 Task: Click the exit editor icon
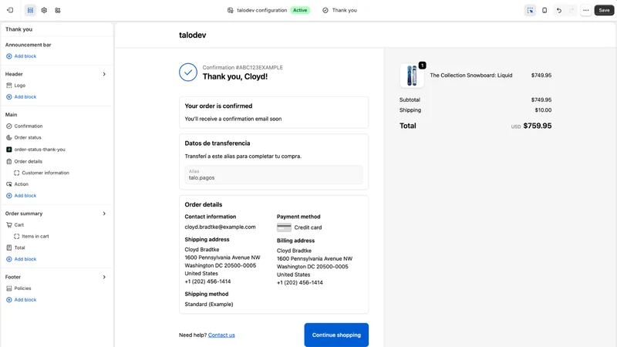click(x=10, y=10)
